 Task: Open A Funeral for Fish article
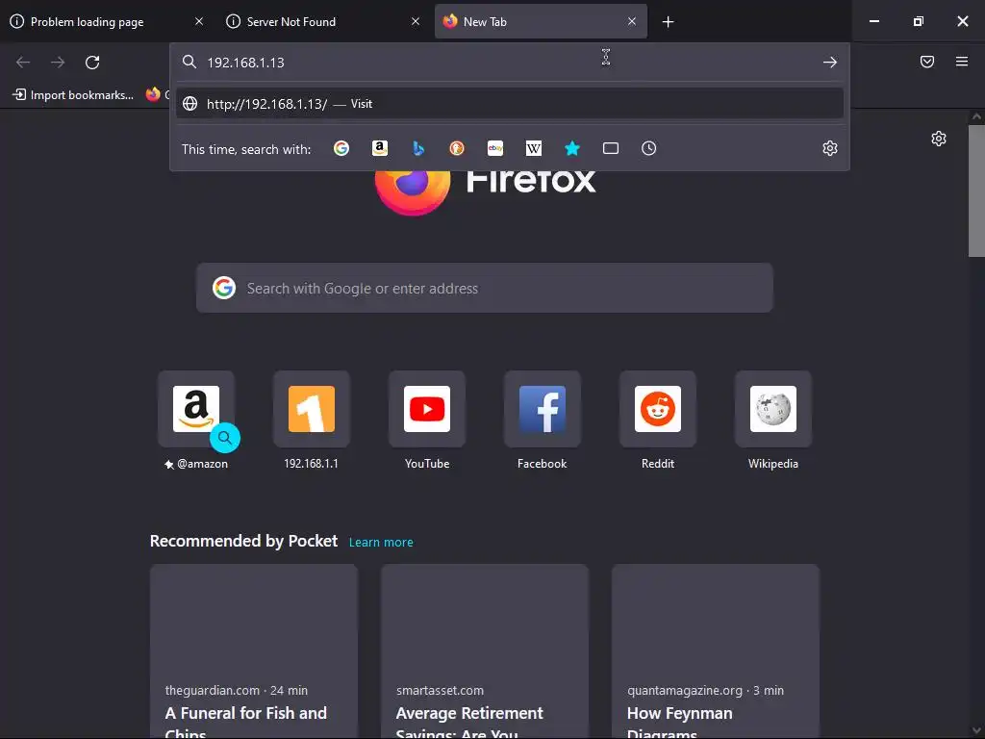point(254,651)
